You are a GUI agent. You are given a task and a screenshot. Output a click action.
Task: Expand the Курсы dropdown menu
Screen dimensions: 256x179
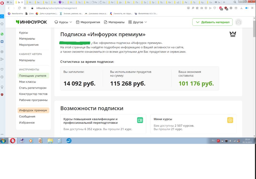pos(63,22)
